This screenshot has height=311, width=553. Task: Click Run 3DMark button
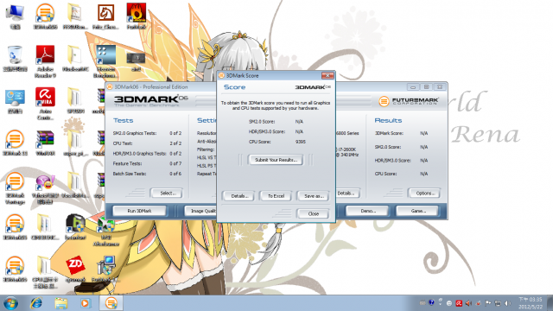tap(139, 211)
